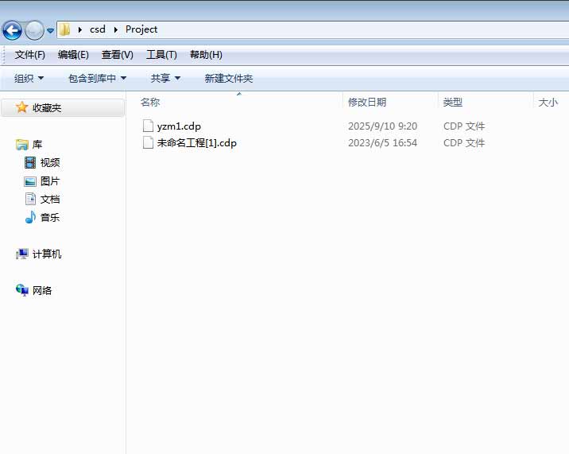Open the 帮助(H) menu

coord(206,55)
